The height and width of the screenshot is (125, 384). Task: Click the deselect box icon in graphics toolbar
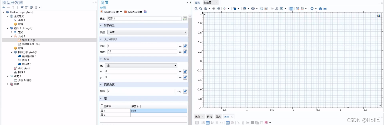click(266, 9)
